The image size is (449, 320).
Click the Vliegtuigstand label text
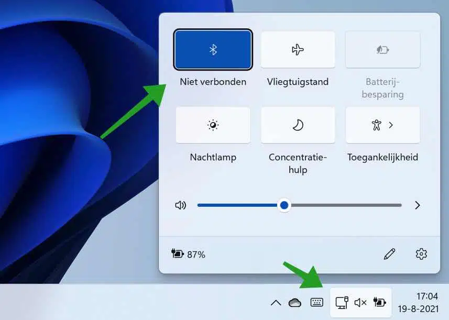click(x=298, y=82)
